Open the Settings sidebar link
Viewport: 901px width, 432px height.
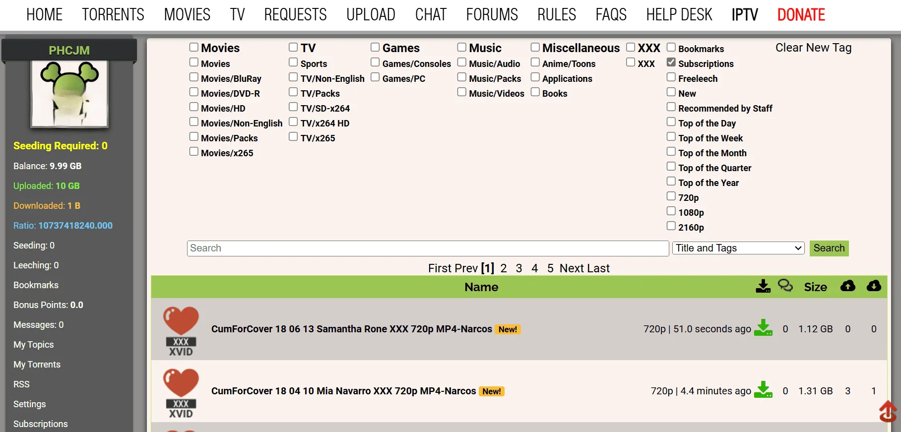pos(29,404)
